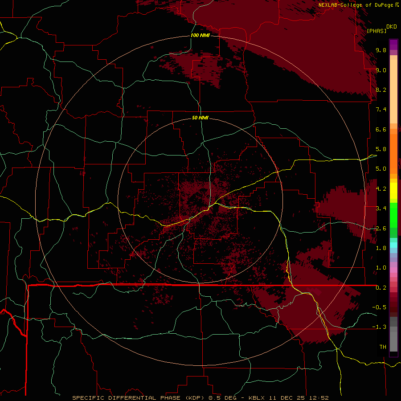Click the 1.8 value on the color scale
This screenshot has width=401, height=401.
[x=381, y=248]
